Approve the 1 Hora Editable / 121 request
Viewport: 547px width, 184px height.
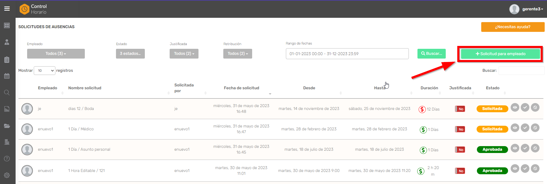tap(525, 168)
